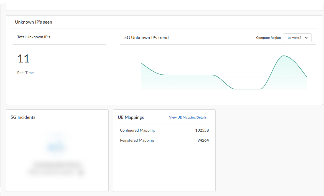Click the 5G Unknown IPs trend title

pos(146,38)
